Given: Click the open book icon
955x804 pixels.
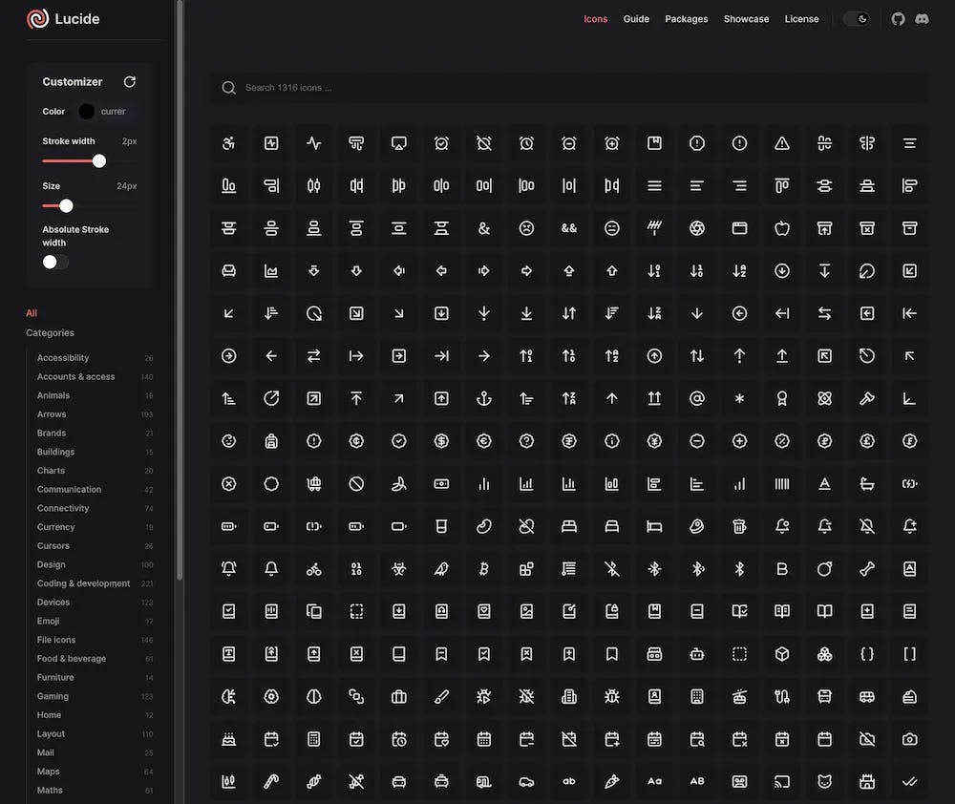Looking at the screenshot, I should (825, 611).
